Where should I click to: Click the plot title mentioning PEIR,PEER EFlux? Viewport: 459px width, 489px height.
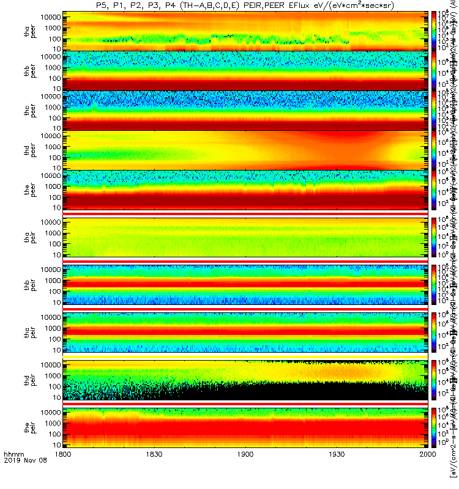point(245,6)
